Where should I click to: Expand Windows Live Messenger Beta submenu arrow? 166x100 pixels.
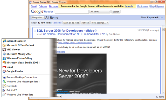tap(40, 82)
